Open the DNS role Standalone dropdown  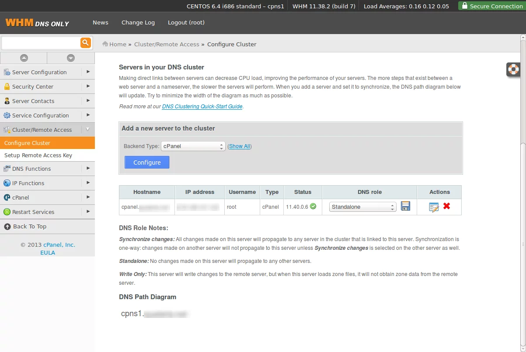(362, 207)
